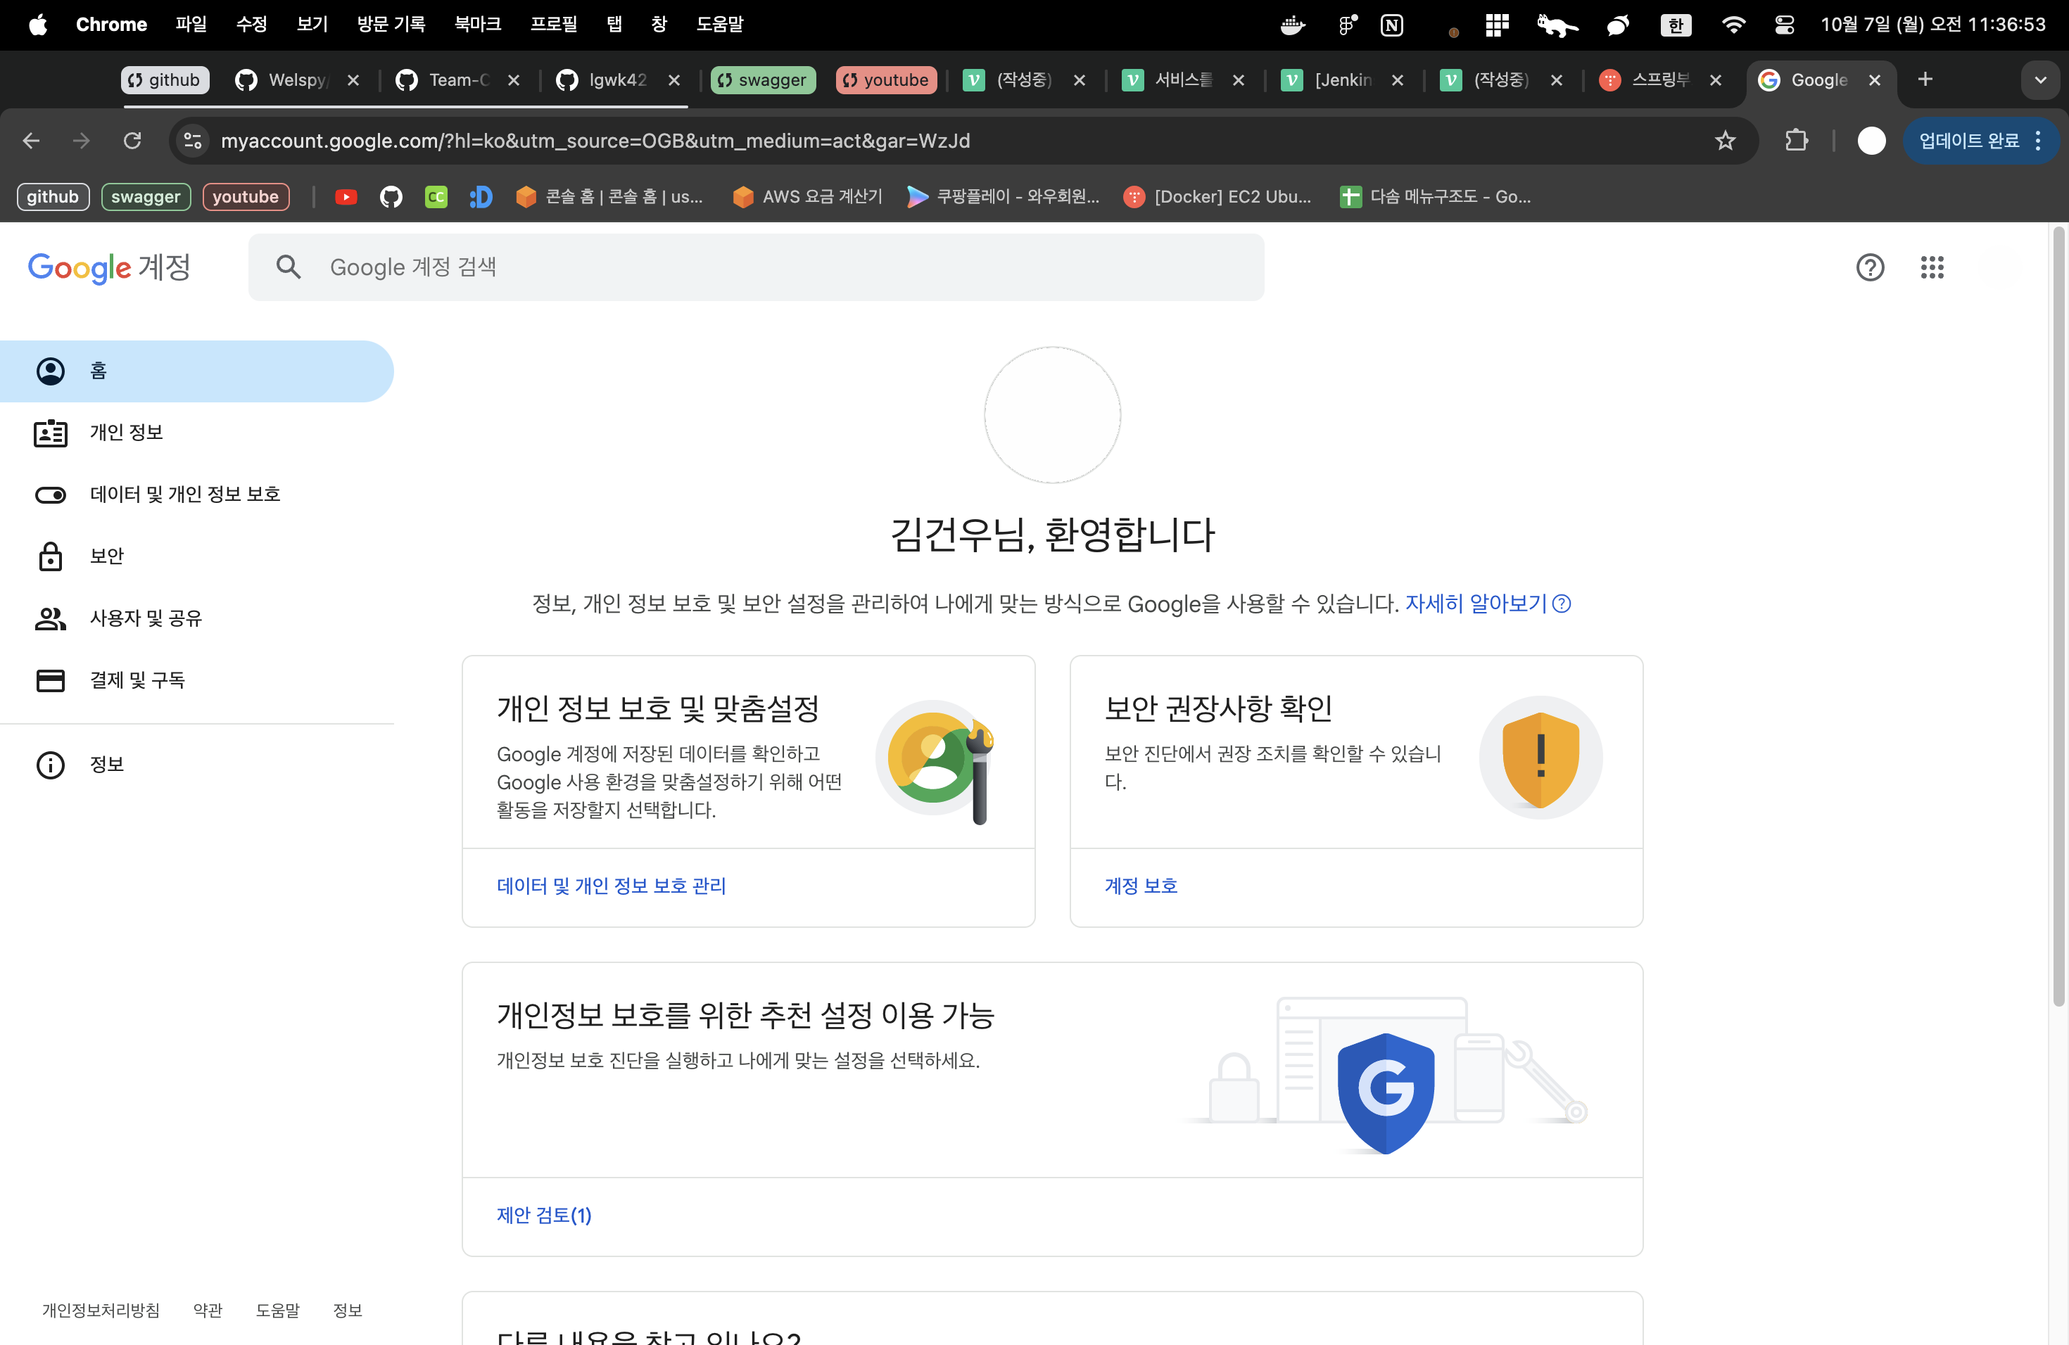Open Chrome extensions puzzle icon
Screen dimensions: 2069x1345
pos(1796,141)
